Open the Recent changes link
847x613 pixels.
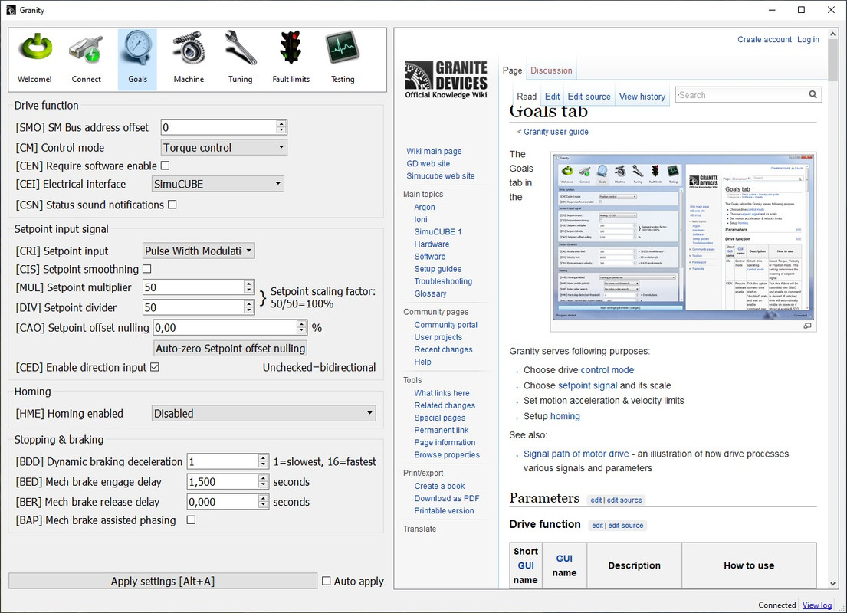[443, 349]
